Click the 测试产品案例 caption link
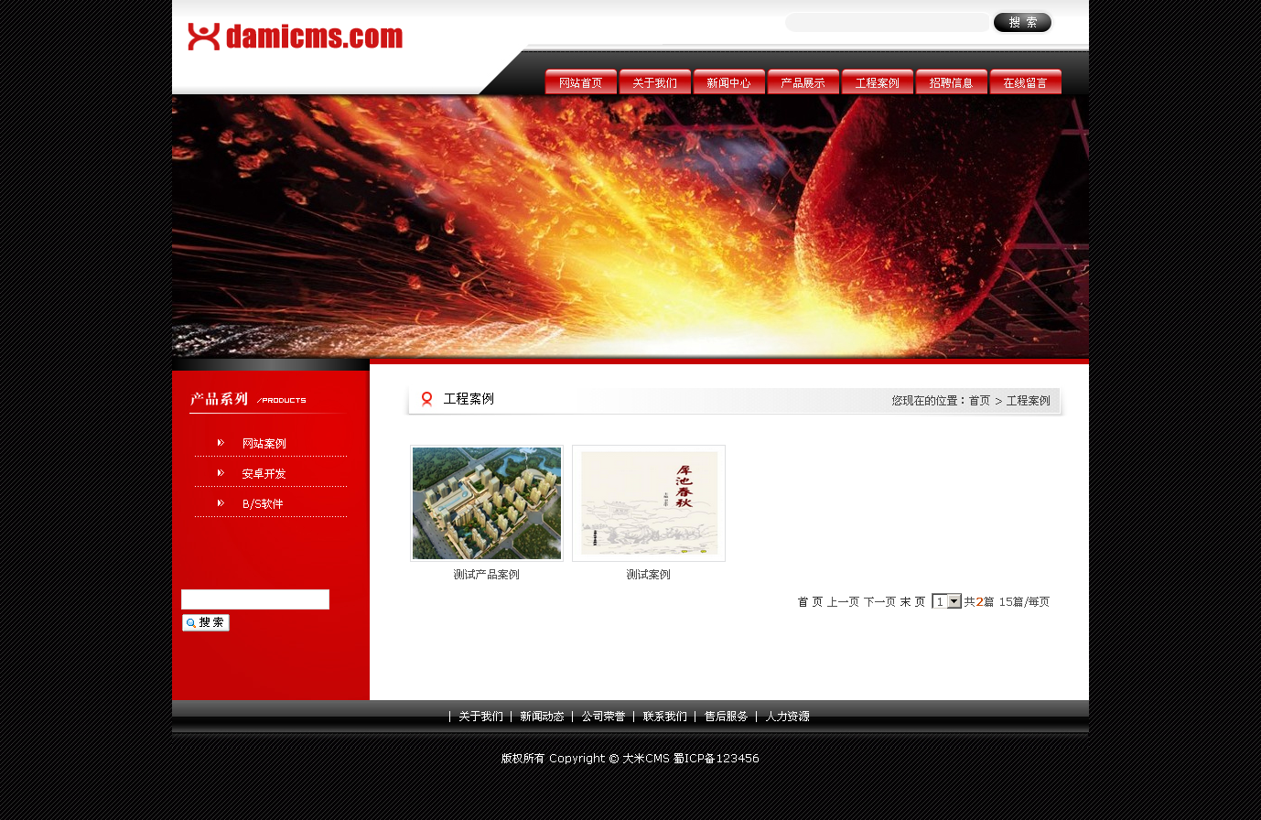The image size is (1261, 820). [487, 575]
